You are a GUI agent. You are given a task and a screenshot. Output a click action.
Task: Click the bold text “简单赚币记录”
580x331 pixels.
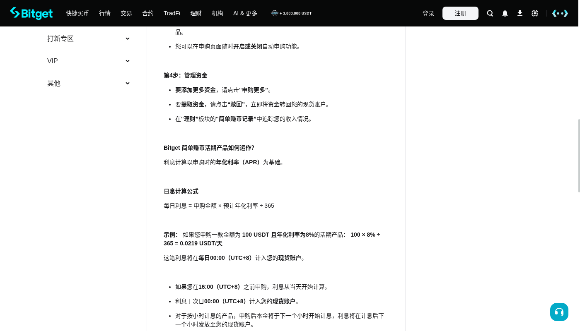click(x=236, y=119)
